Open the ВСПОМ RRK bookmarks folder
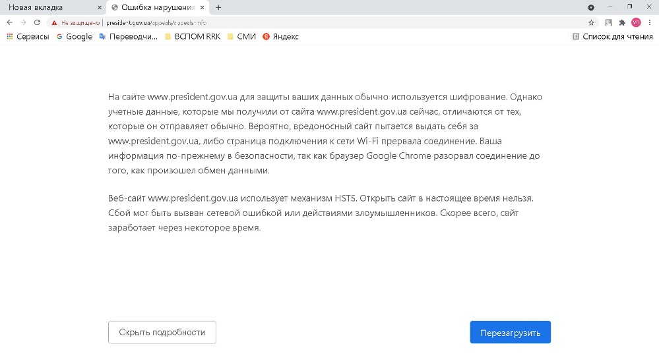Viewport: 659px width, 357px height. point(193,36)
